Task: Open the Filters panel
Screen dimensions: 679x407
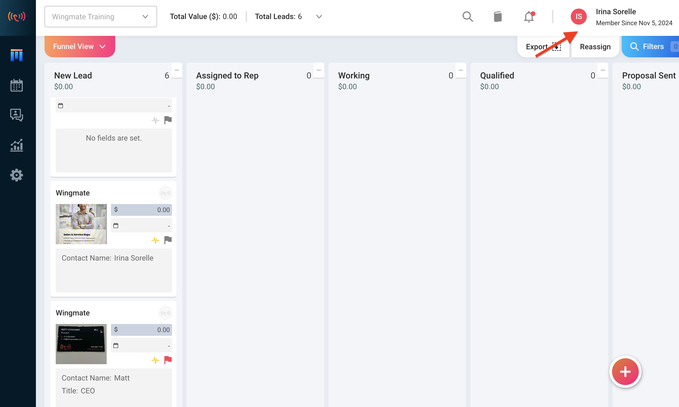Action: pyautogui.click(x=650, y=47)
